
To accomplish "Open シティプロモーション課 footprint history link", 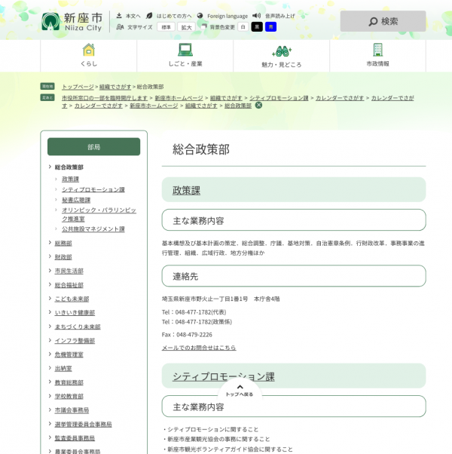I will click(x=279, y=98).
